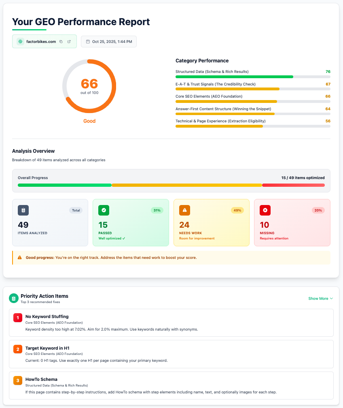This screenshot has height=408, width=343.
Task: Select the No Keyword Stuffing priority badge
Action: 17,318
